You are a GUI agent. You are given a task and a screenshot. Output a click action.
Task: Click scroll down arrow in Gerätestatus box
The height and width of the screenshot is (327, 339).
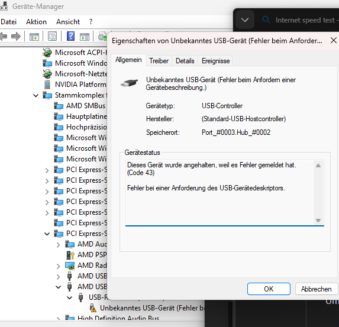(318, 221)
